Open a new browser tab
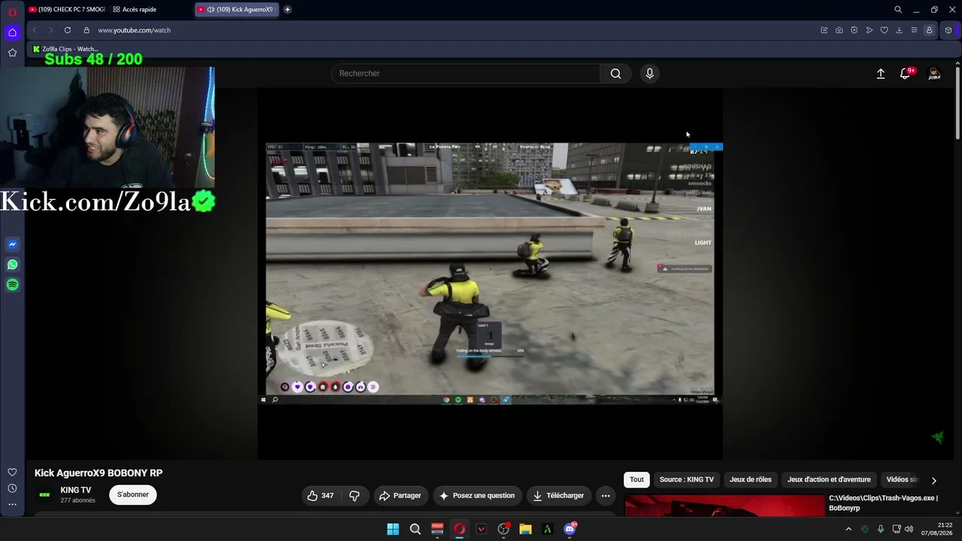Screen dimensions: 962x541 click(x=287, y=10)
